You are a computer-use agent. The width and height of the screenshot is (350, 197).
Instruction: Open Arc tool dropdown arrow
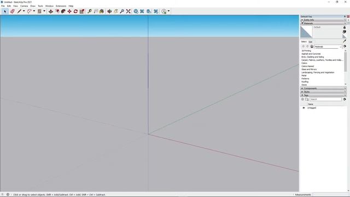pos(34,11)
